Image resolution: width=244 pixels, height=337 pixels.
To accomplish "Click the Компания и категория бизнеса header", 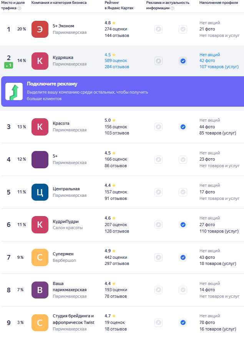I will pos(59,3).
